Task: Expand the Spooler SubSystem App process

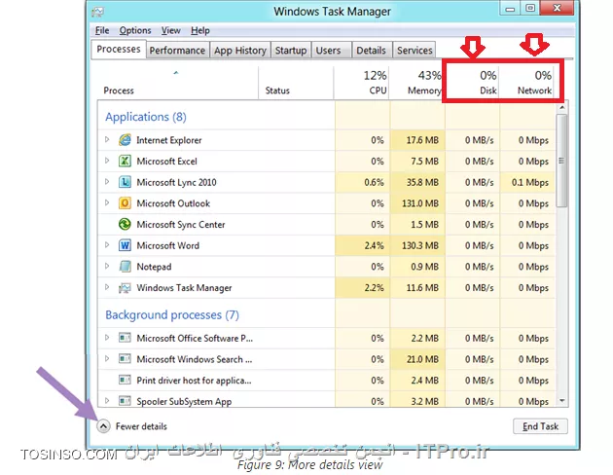Action: pyautogui.click(x=107, y=401)
